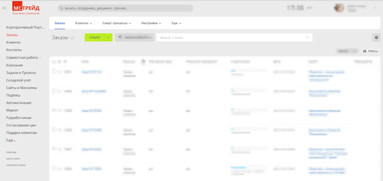Open Маркет in the left sidebar
Image resolution: width=383 pixels, height=181 pixels.
pyautogui.click(x=12, y=110)
